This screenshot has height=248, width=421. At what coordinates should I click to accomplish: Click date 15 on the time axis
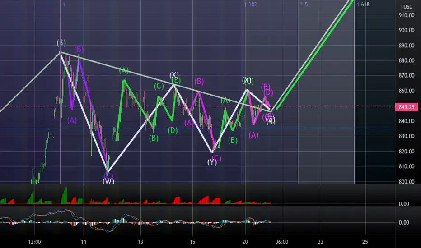tap(192, 242)
